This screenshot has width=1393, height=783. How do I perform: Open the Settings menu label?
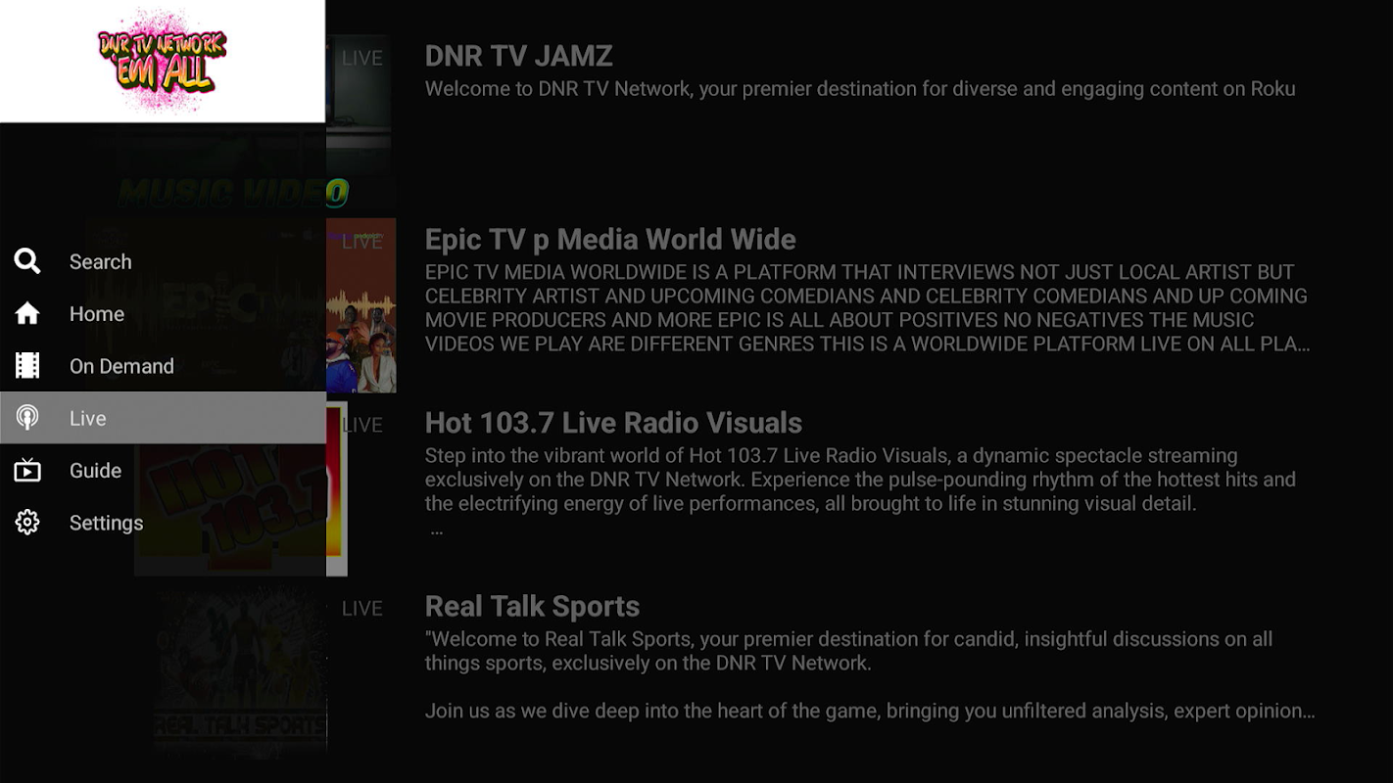pos(106,523)
